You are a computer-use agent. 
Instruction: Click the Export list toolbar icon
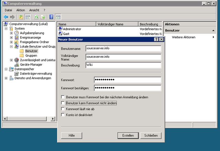tap(43, 17)
